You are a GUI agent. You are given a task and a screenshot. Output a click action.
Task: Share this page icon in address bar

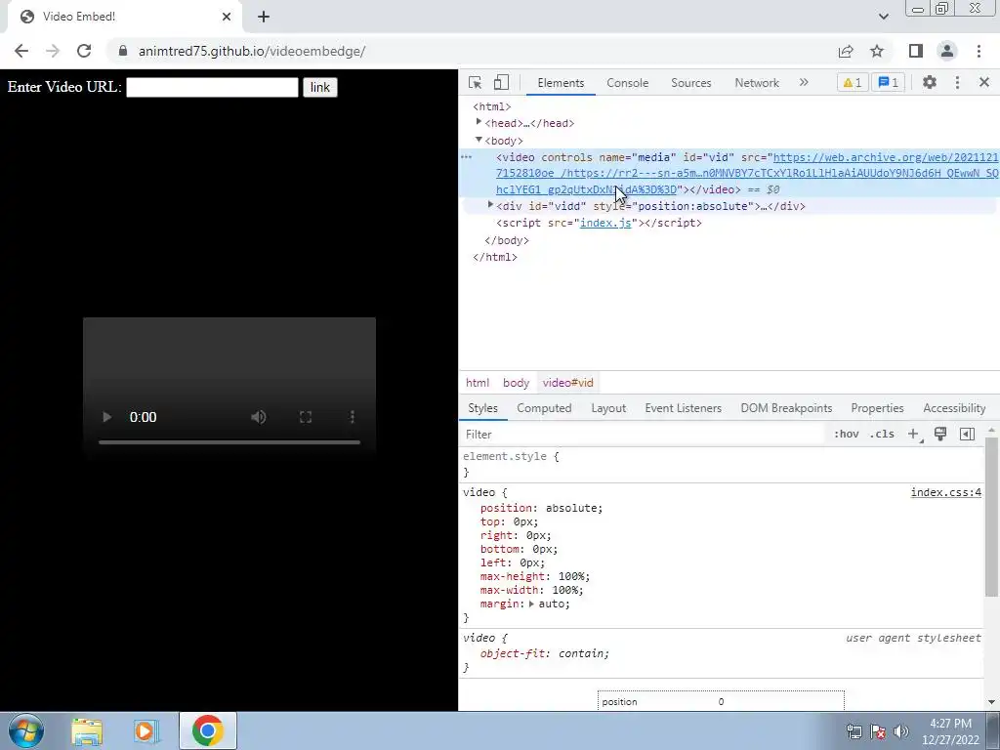click(846, 51)
